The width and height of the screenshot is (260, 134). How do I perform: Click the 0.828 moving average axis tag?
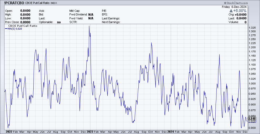pos(252,121)
